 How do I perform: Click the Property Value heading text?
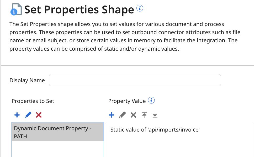(127, 101)
